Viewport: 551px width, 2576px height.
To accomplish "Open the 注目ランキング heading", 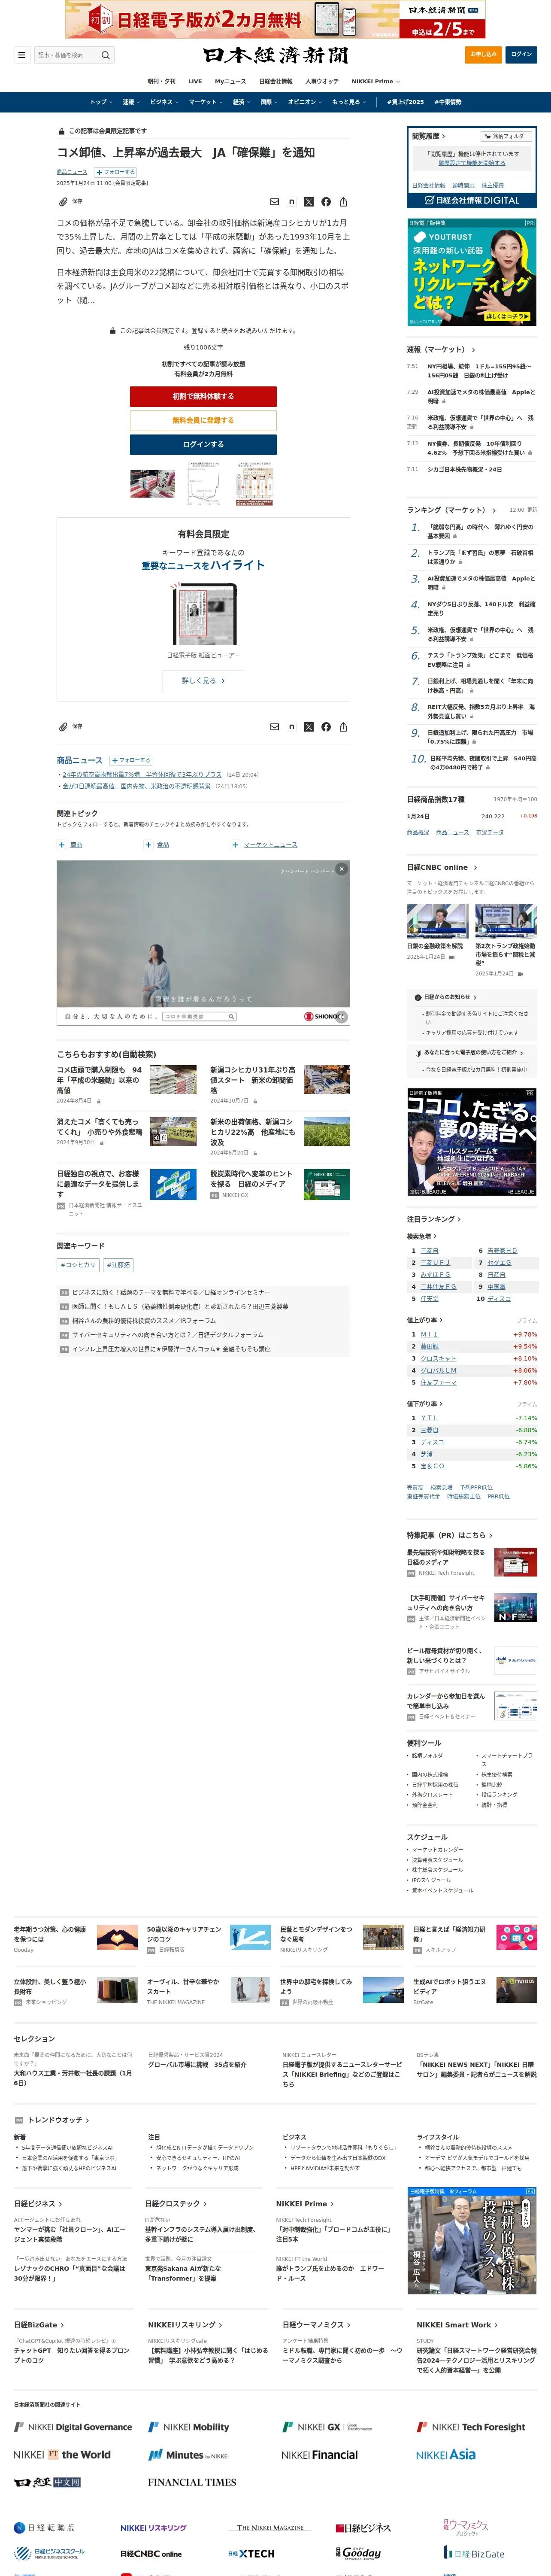I will tap(433, 1219).
